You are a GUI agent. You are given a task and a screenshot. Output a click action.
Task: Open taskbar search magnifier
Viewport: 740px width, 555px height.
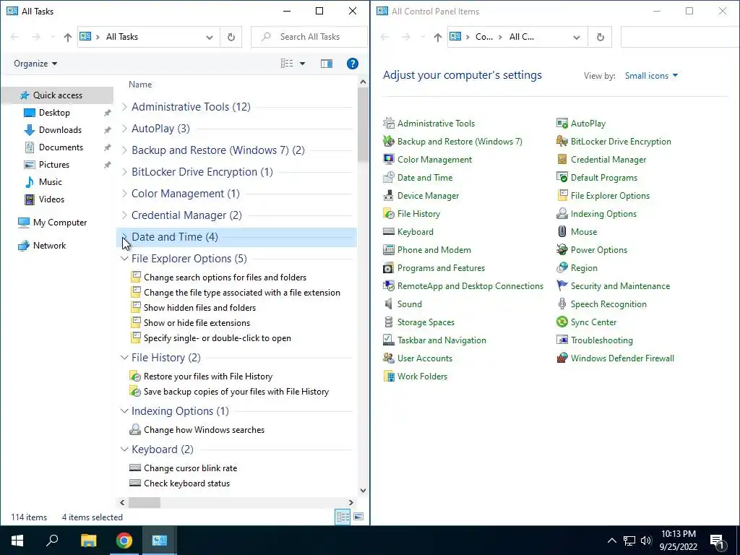pyautogui.click(x=52, y=541)
